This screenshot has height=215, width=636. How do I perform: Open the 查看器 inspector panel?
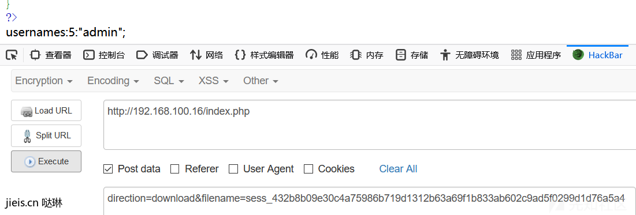coord(51,55)
